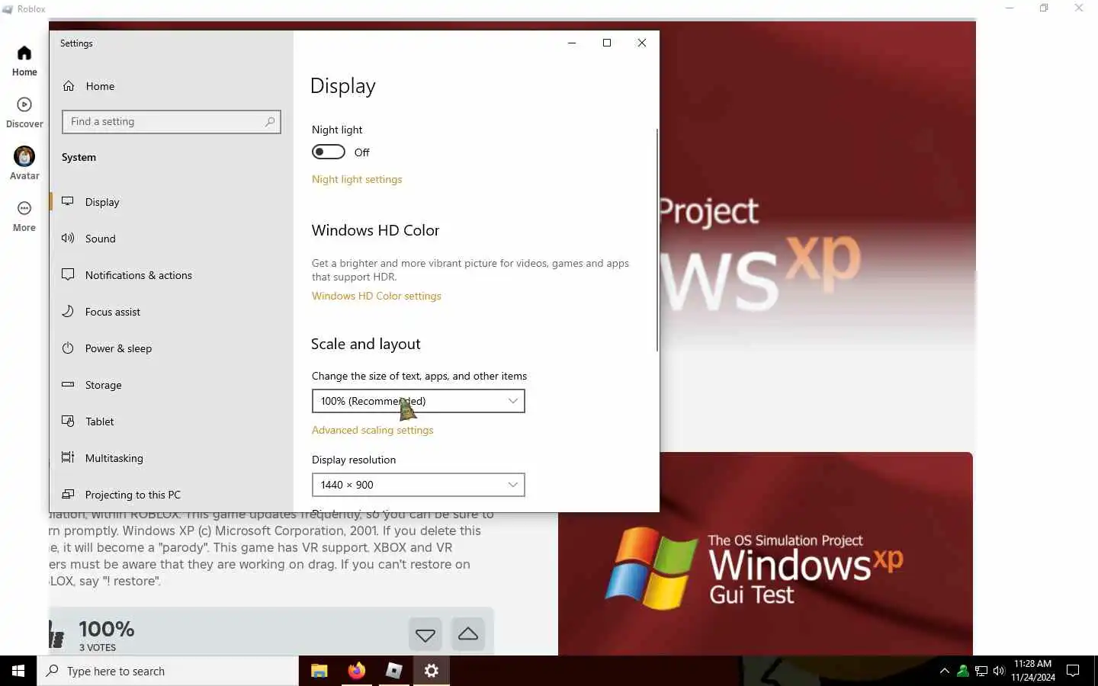Image resolution: width=1098 pixels, height=686 pixels.
Task: Click the Focus assist moon icon
Action: click(x=68, y=311)
